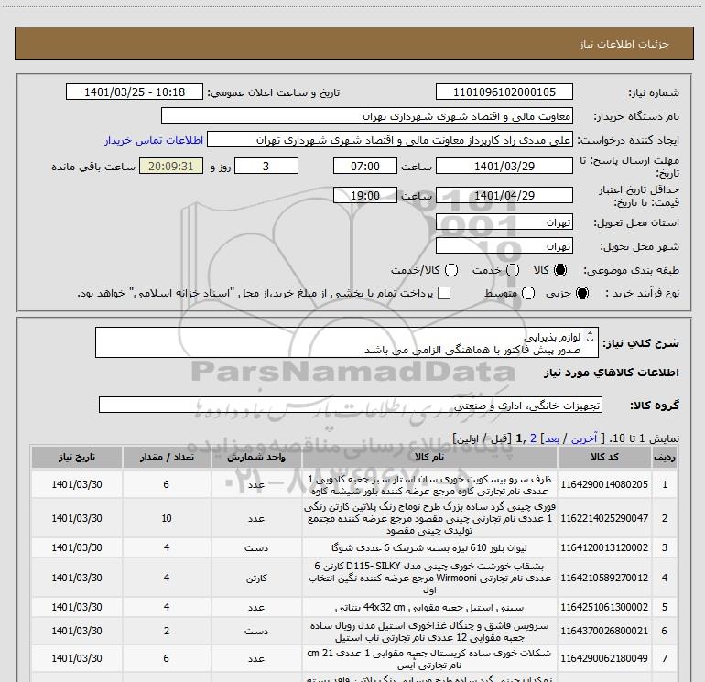Click the general description text area
This screenshot has width=705, height=682.
tap(347, 343)
